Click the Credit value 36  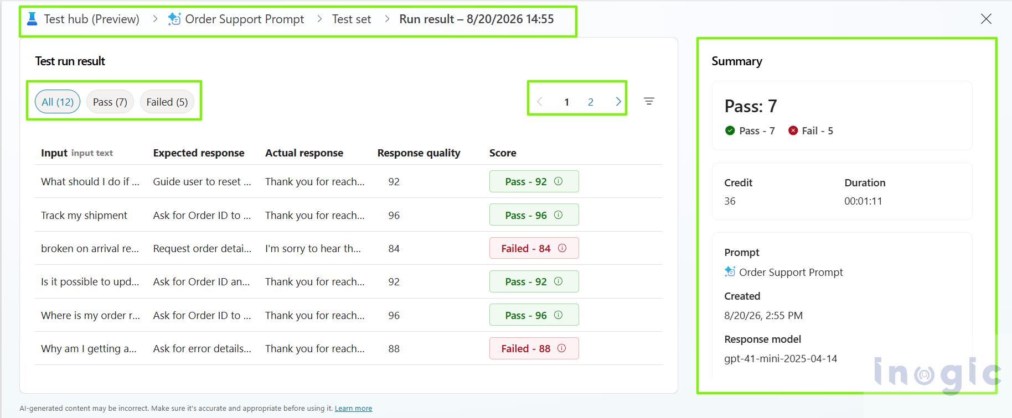click(730, 201)
